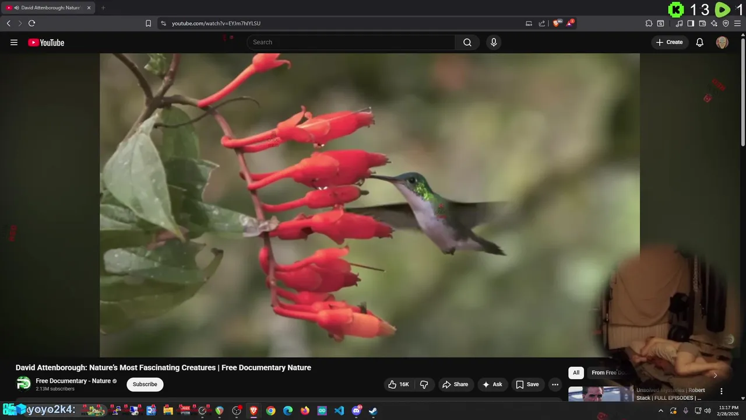Select the All filter chip
Screen dimensions: 746x420
coord(576,373)
